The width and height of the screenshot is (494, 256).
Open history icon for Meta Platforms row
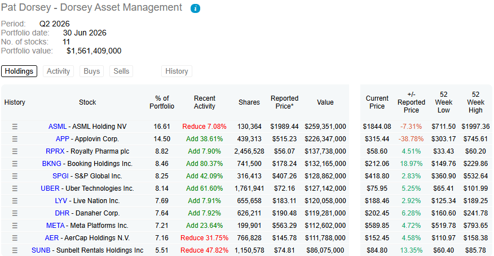tap(15, 226)
